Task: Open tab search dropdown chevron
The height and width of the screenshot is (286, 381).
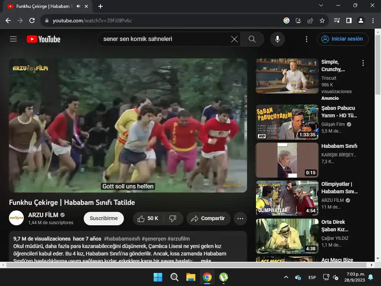Action: [x=321, y=5]
